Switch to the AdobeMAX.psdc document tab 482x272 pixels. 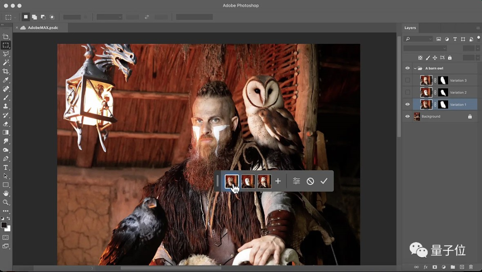[x=42, y=28]
